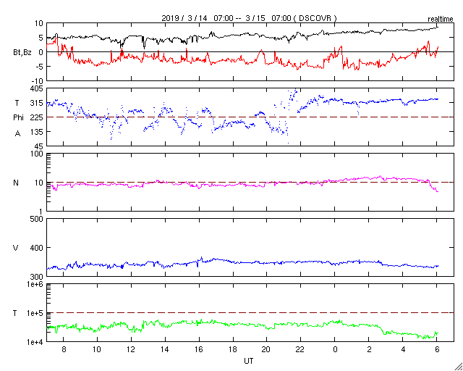Click the '1e+4' temperature tick label
Image resolution: width=463 pixels, height=371 pixels.
(35, 342)
